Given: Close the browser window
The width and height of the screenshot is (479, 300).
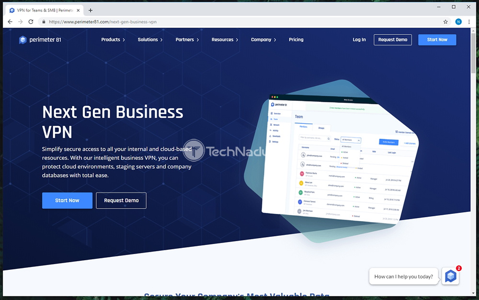Looking at the screenshot, I should (468, 7).
